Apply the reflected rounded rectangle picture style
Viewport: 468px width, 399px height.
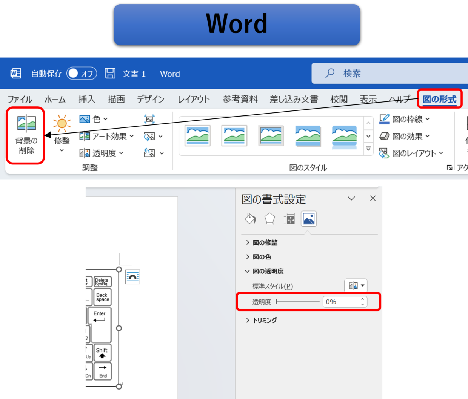pyautogui.click(x=344, y=137)
